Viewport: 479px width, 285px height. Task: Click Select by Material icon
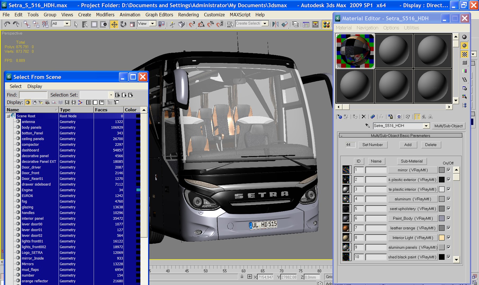point(464,97)
